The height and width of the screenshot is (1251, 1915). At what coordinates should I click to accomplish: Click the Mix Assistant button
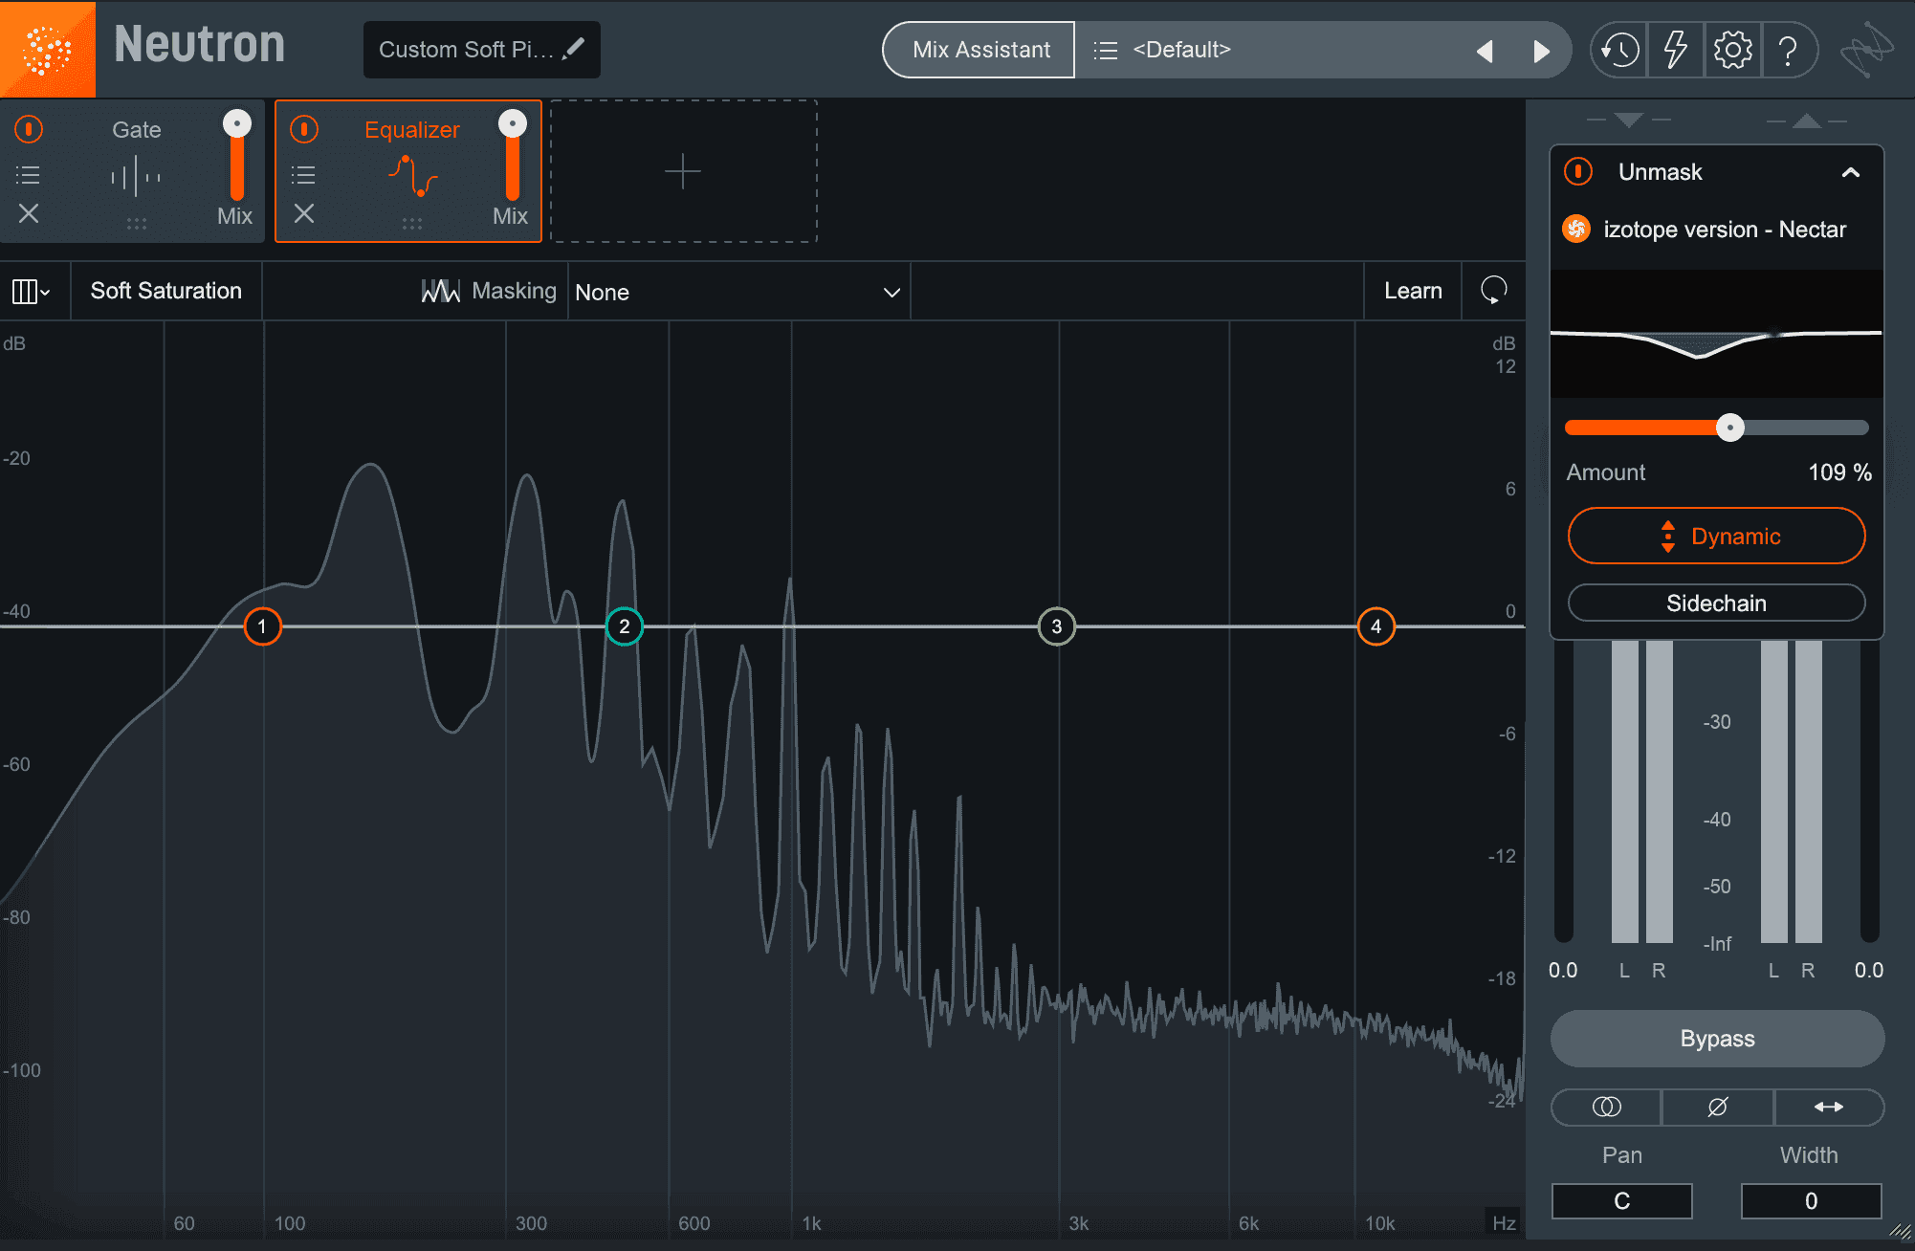coord(980,50)
